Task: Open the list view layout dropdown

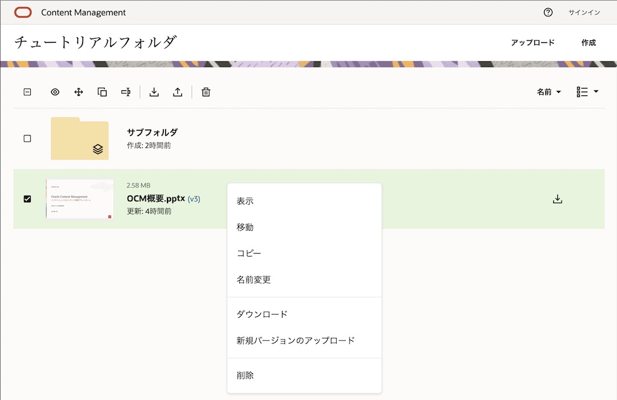Action: coord(582,92)
